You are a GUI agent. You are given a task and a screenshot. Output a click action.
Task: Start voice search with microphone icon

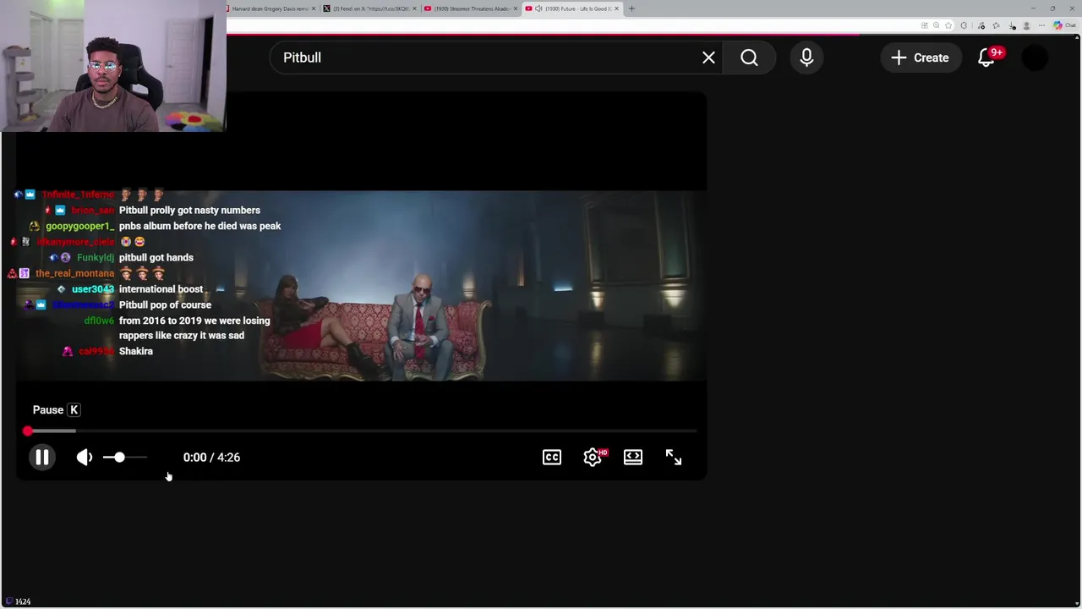(806, 58)
